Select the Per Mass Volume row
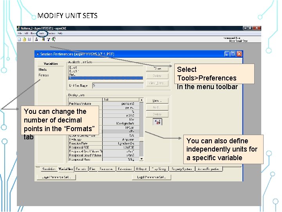282x212 pixels. [104, 104]
